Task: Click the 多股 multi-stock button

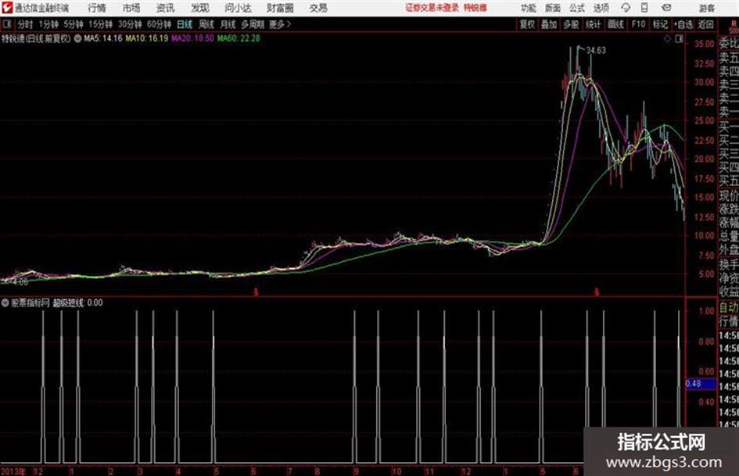Action: pos(571,24)
